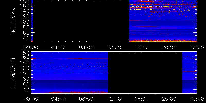
Task: Click the LEARMONTH spectrogram segment after 22:00
Action: click(x=190, y=72)
